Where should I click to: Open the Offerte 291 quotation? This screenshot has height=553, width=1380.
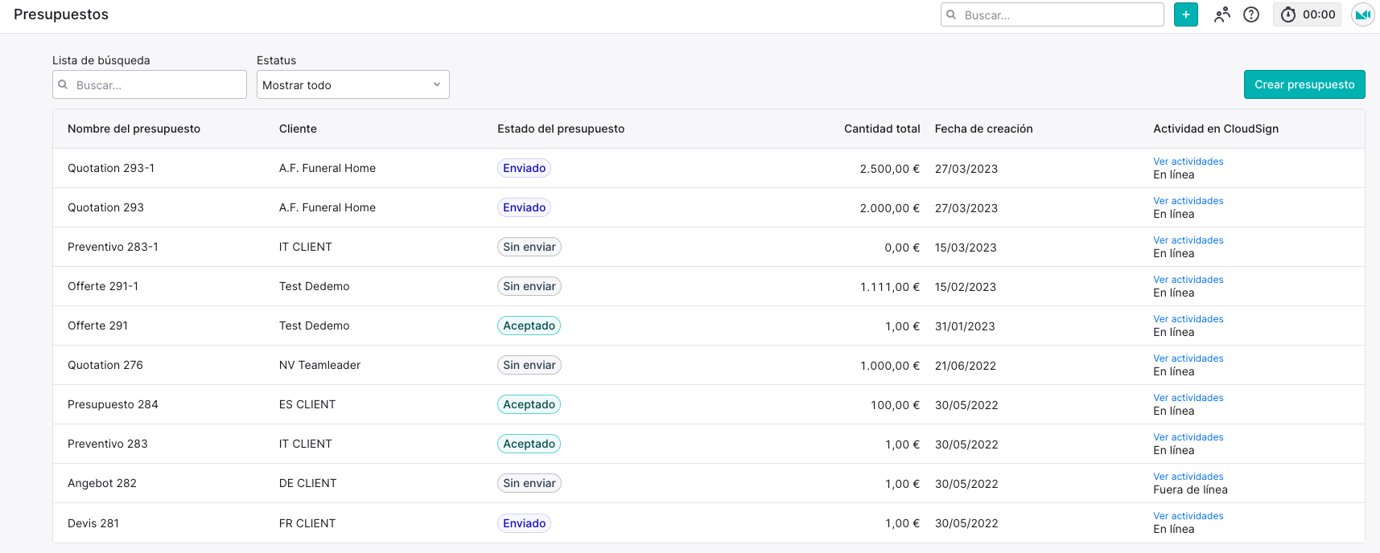coord(97,326)
